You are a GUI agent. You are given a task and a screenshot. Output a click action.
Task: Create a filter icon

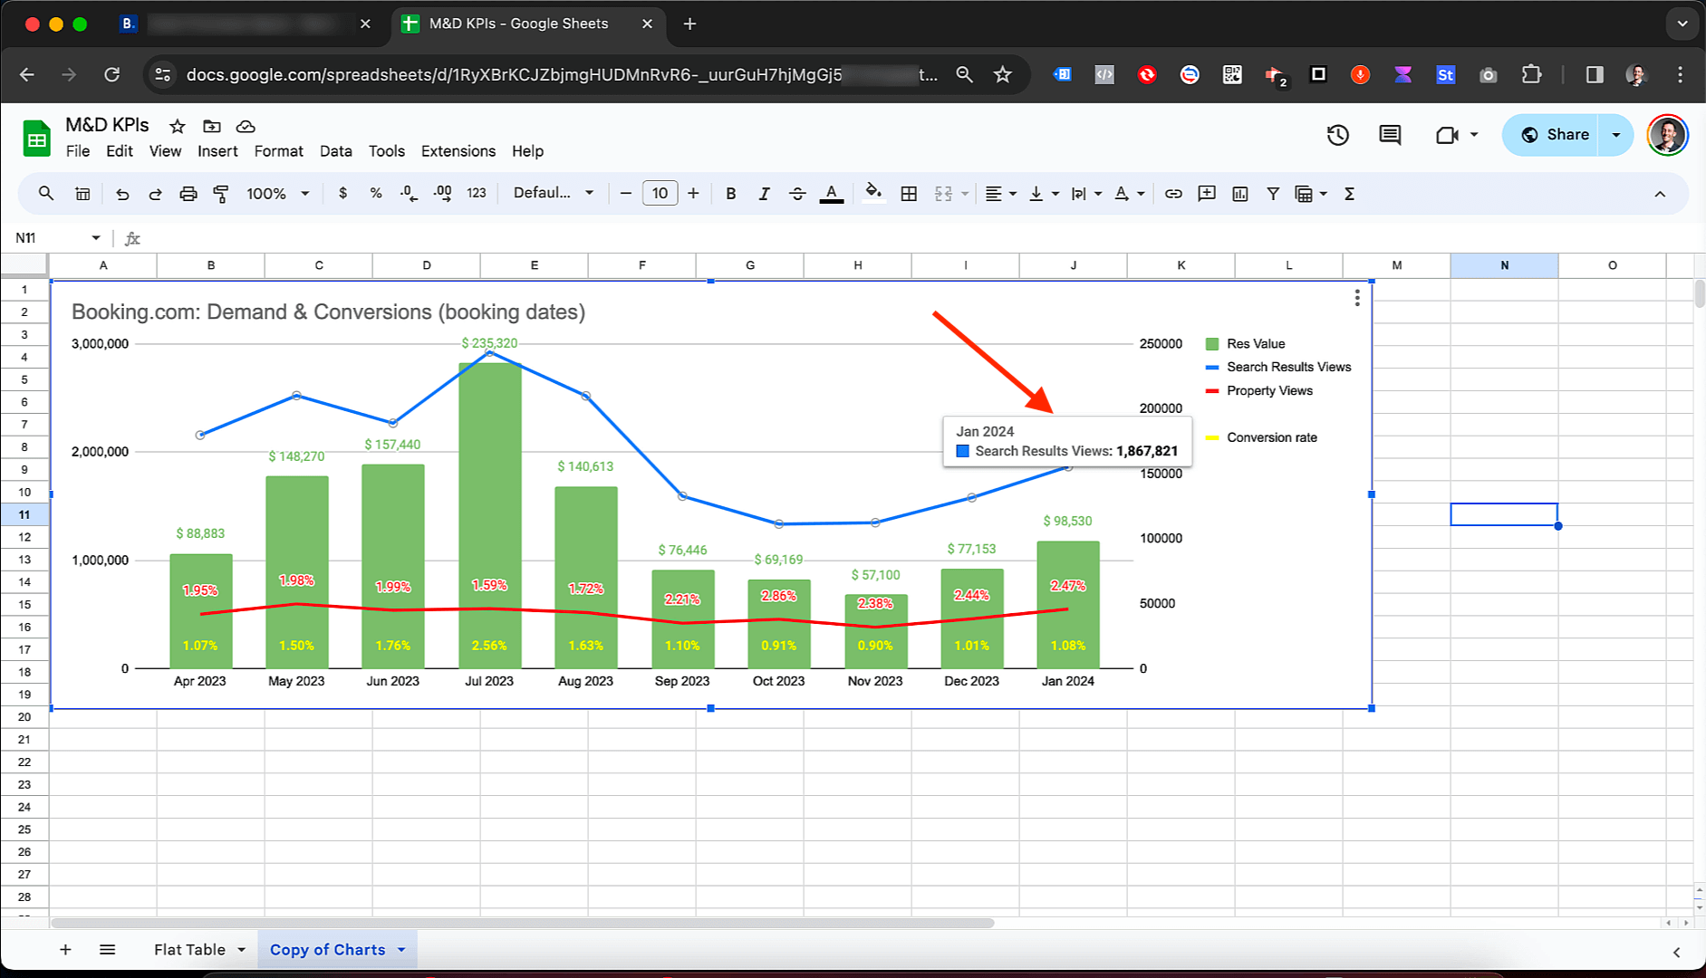pyautogui.click(x=1273, y=193)
